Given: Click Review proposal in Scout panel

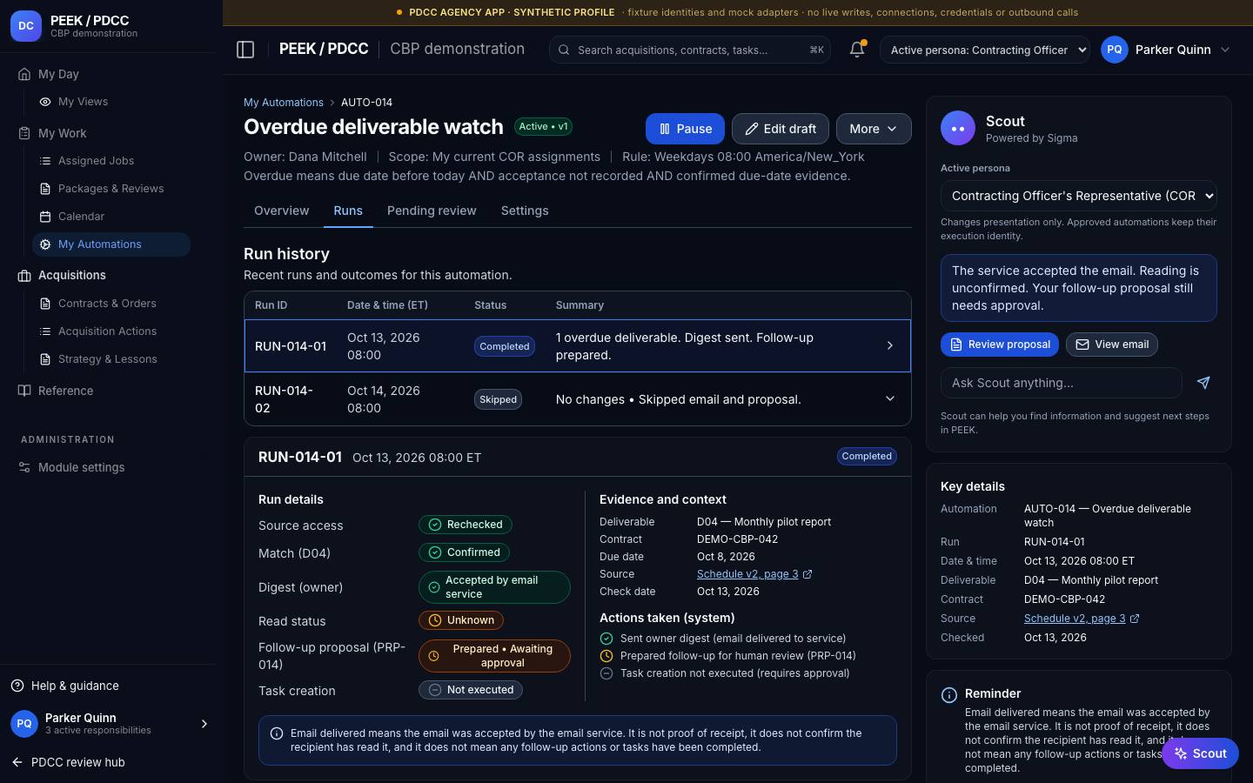Looking at the screenshot, I should 1000,345.
